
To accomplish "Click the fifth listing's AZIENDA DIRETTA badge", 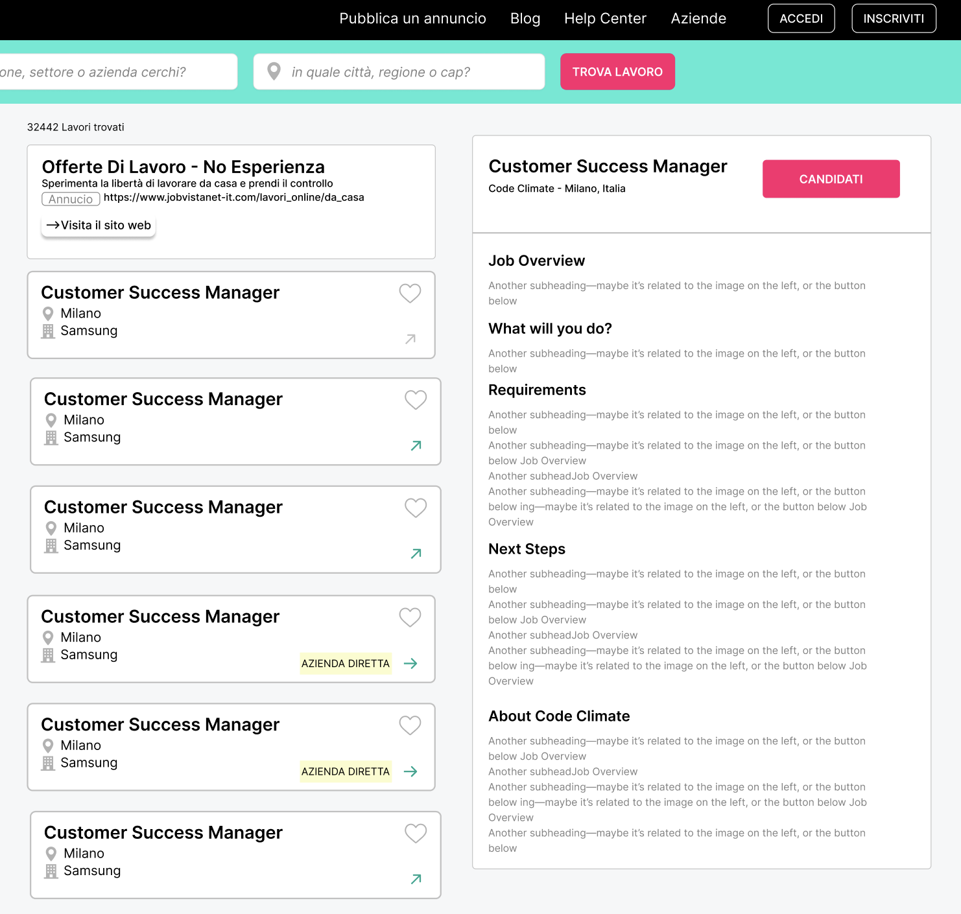I will tap(346, 771).
